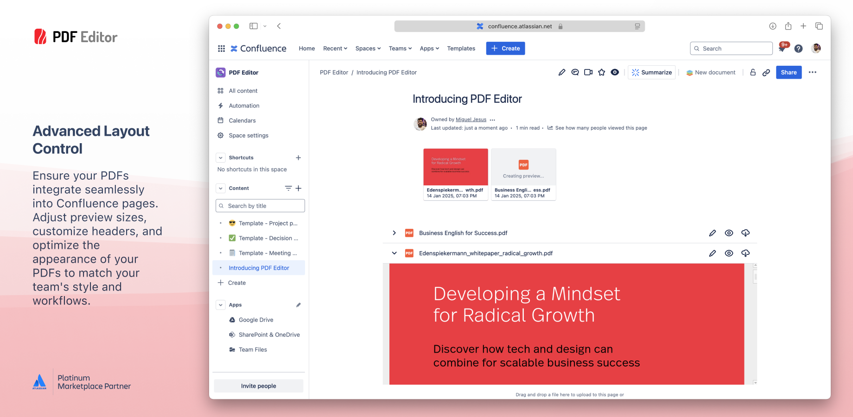Image resolution: width=853 pixels, height=417 pixels.
Task: Click Miguel Jesus owner link
Action: click(471, 120)
